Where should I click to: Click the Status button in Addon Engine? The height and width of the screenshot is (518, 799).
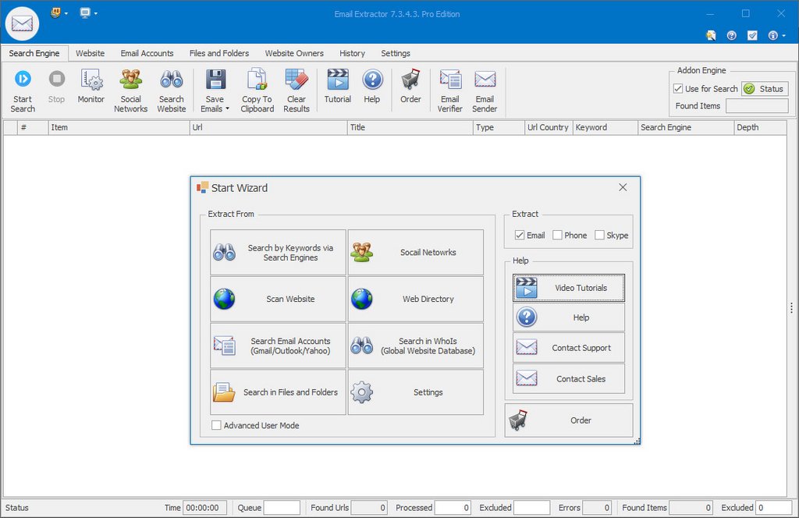pyautogui.click(x=765, y=89)
